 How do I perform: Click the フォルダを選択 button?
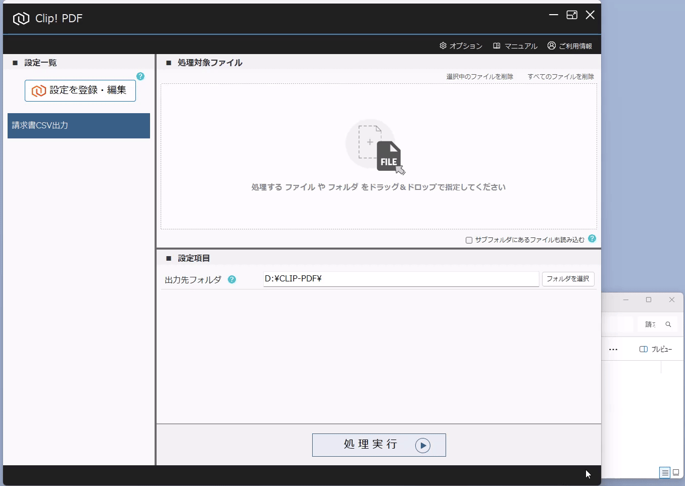point(568,279)
